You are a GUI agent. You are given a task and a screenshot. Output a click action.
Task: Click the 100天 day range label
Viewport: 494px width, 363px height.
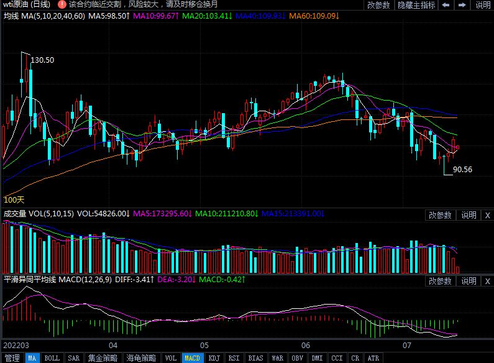tap(13, 200)
